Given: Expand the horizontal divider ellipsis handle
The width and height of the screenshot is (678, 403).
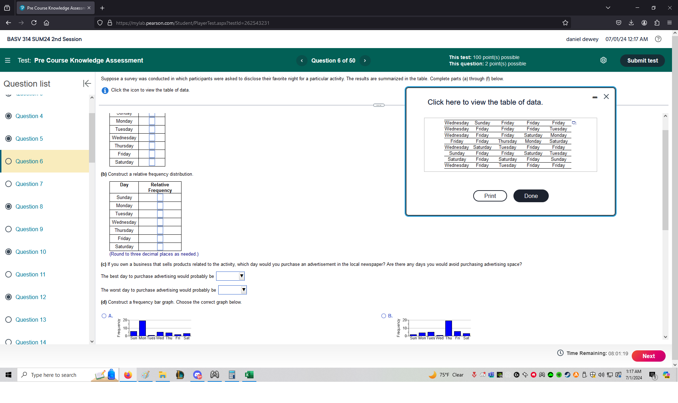Looking at the screenshot, I should (x=379, y=105).
